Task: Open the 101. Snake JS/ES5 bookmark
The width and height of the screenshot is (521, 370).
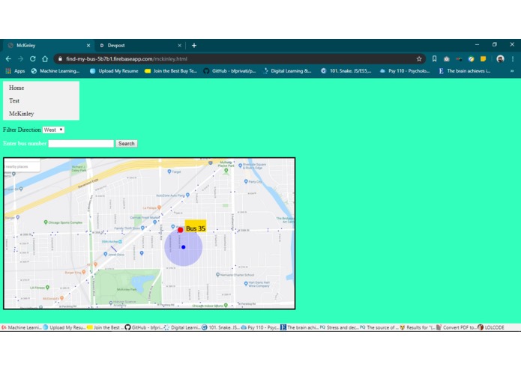Action: (x=346, y=70)
